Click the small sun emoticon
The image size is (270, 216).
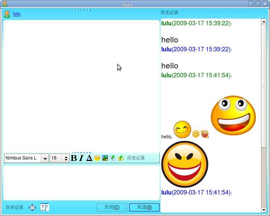point(196,134)
